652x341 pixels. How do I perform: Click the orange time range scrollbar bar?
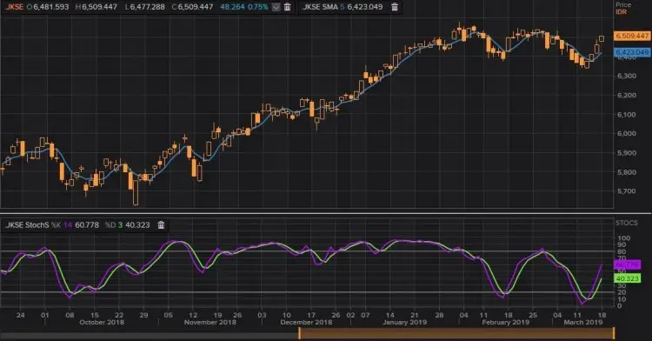pyautogui.click(x=456, y=333)
